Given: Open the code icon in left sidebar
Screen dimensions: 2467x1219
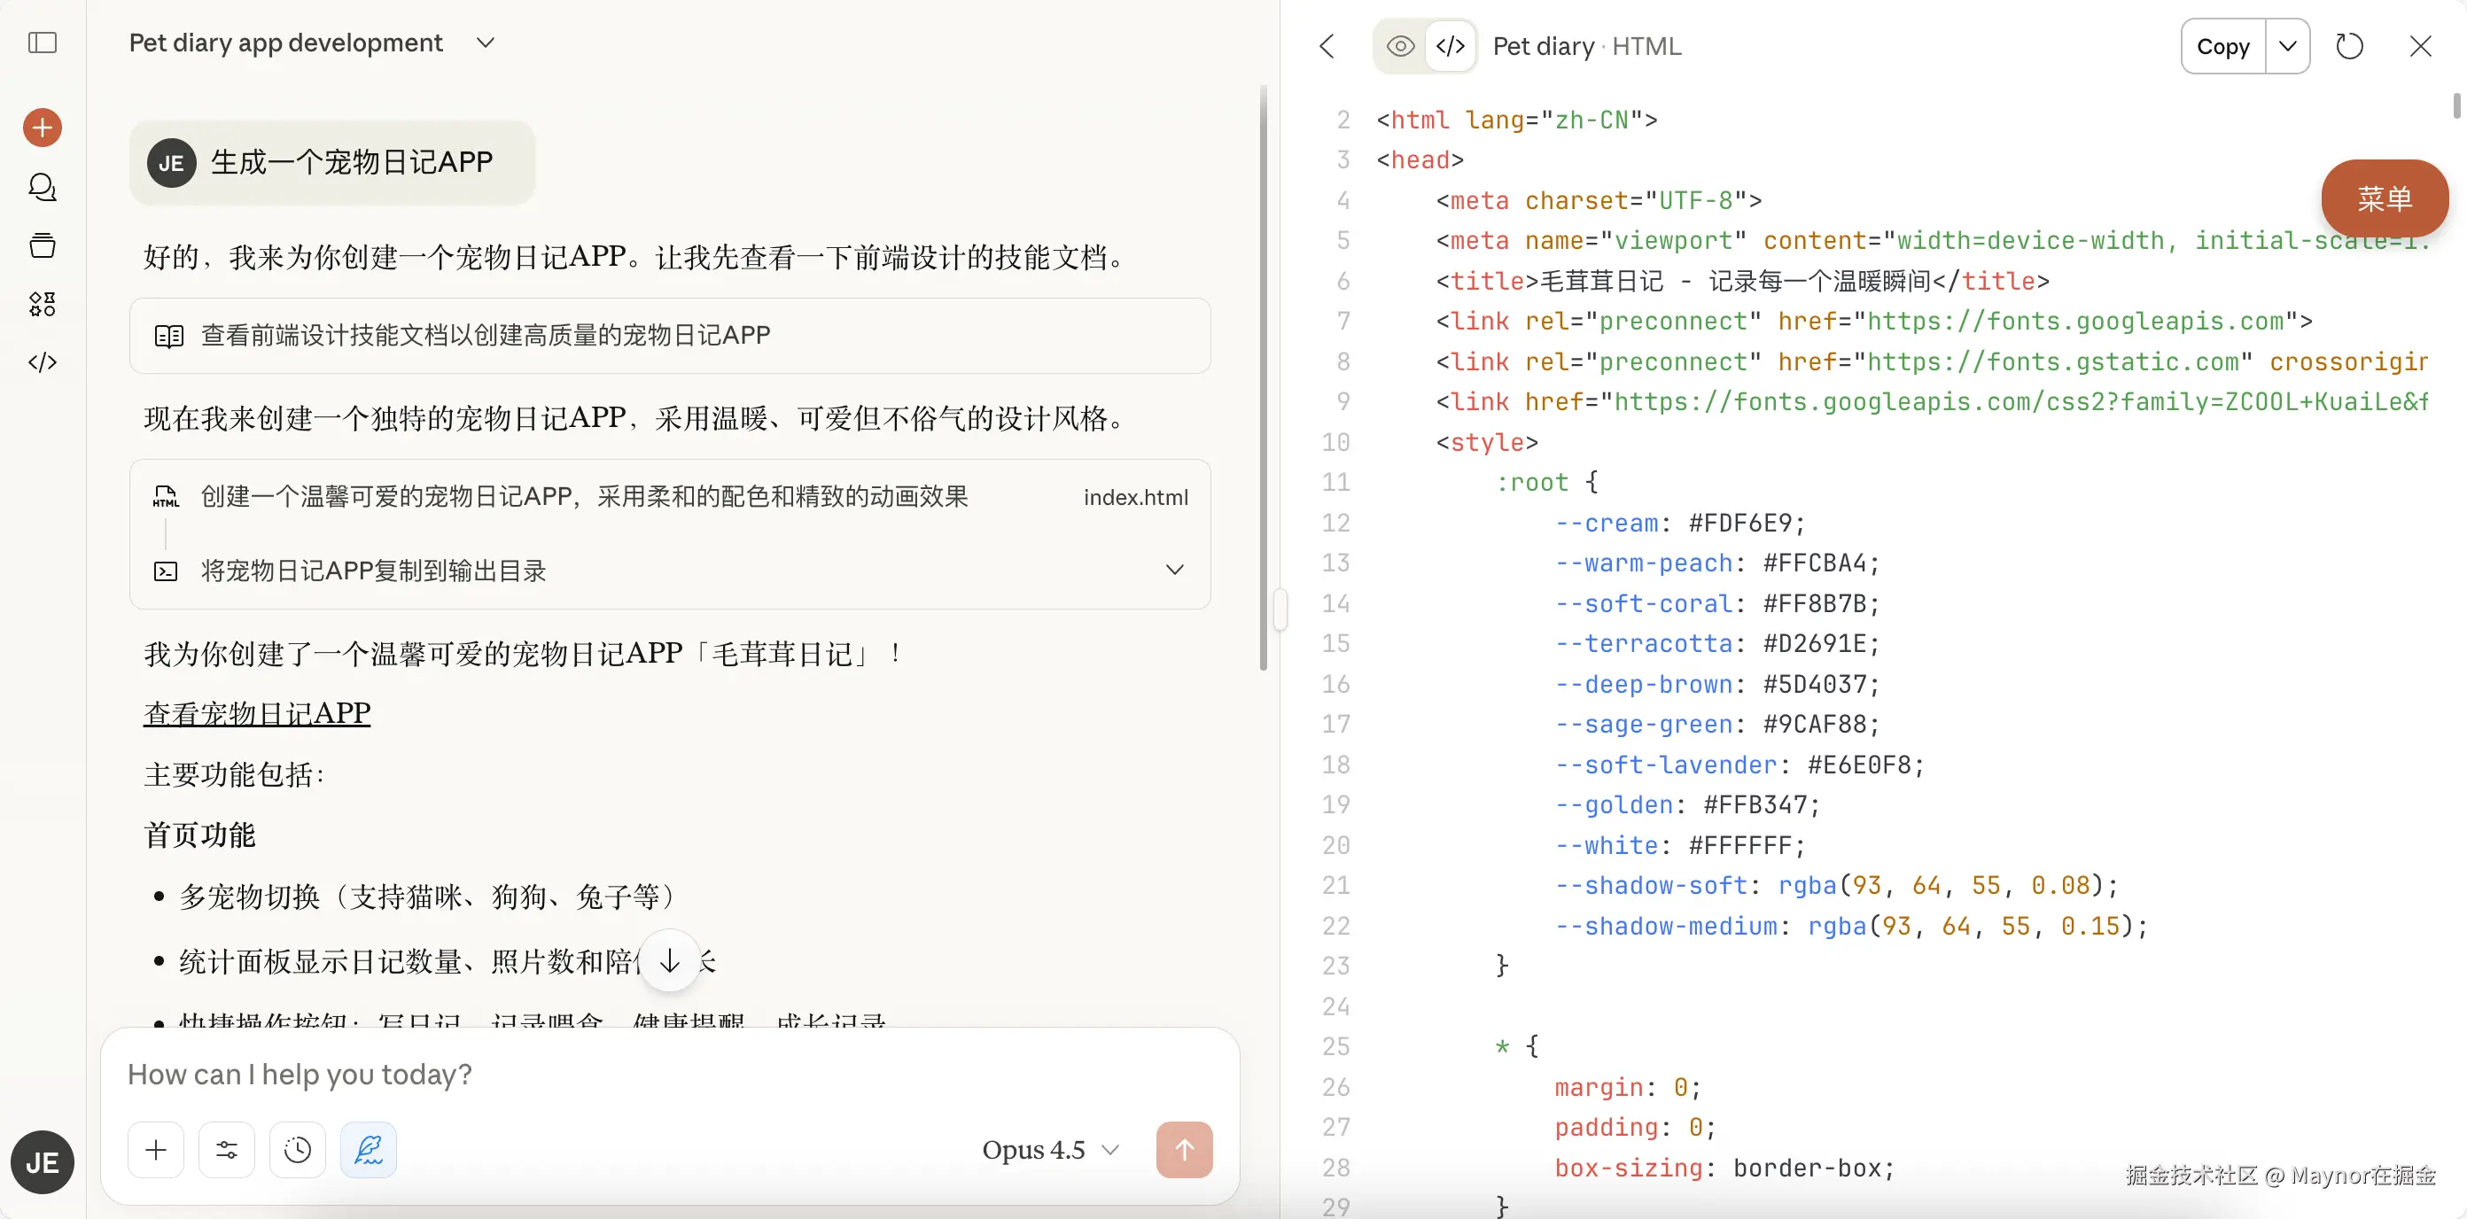Looking at the screenshot, I should [43, 363].
